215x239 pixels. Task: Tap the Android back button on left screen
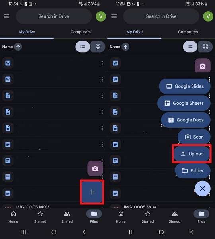pos(84,232)
